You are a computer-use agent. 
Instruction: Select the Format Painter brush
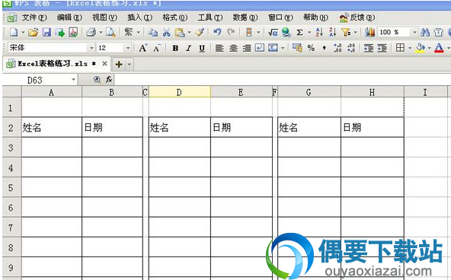[x=200, y=32]
